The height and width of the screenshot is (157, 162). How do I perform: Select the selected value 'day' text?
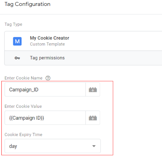pos(13,146)
